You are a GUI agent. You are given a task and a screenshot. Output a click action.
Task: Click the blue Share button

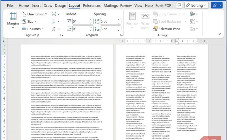[x=217, y=5]
